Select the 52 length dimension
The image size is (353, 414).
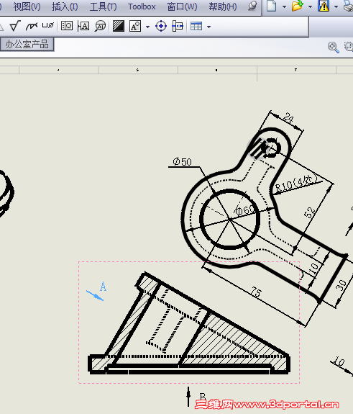(x=310, y=212)
